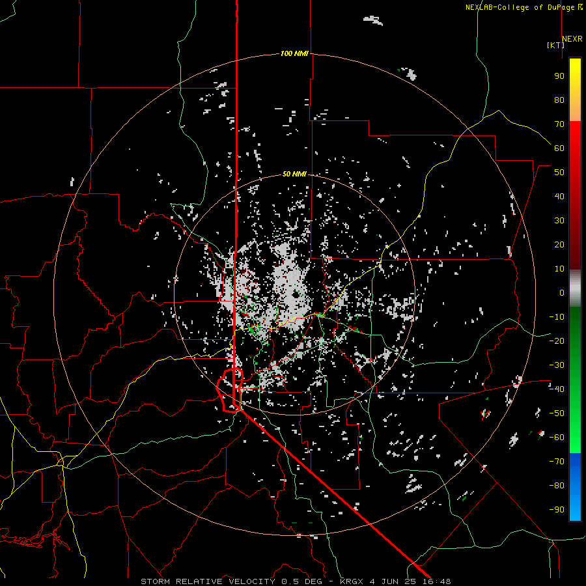Select the positive 10 scale value
The height and width of the screenshot is (586, 586).
click(559, 269)
